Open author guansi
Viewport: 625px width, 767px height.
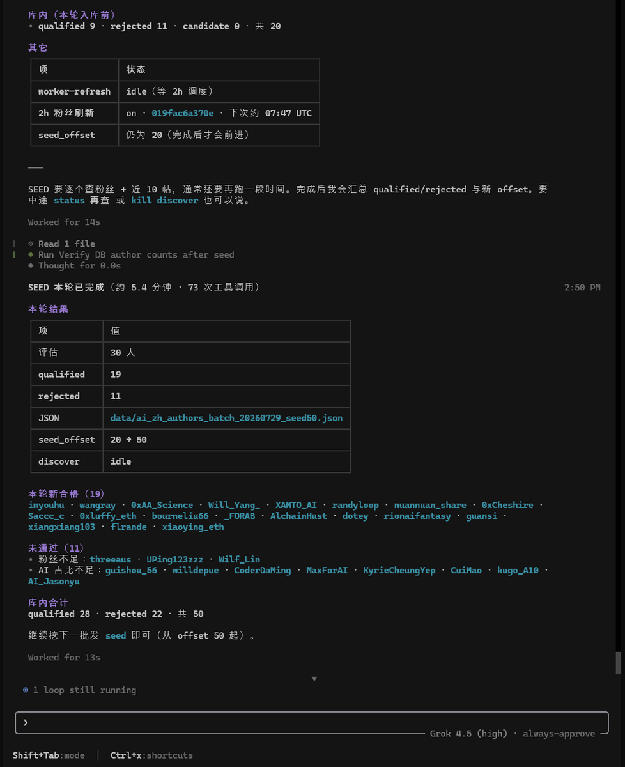click(x=482, y=516)
